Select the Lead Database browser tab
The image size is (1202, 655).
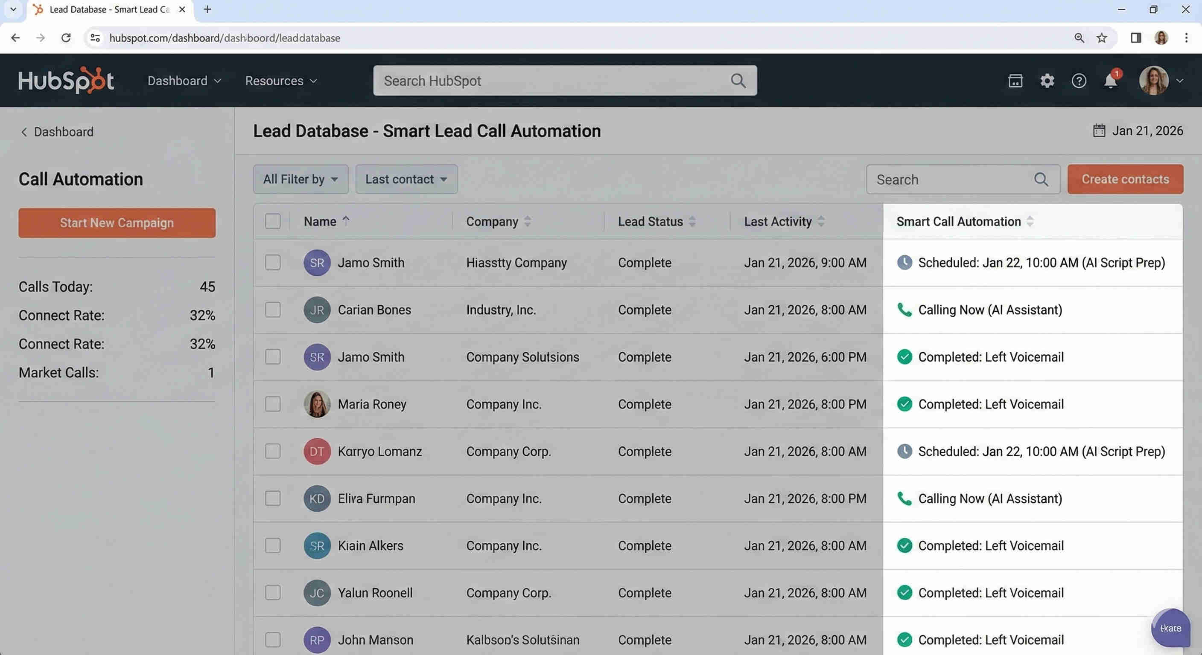(x=110, y=10)
